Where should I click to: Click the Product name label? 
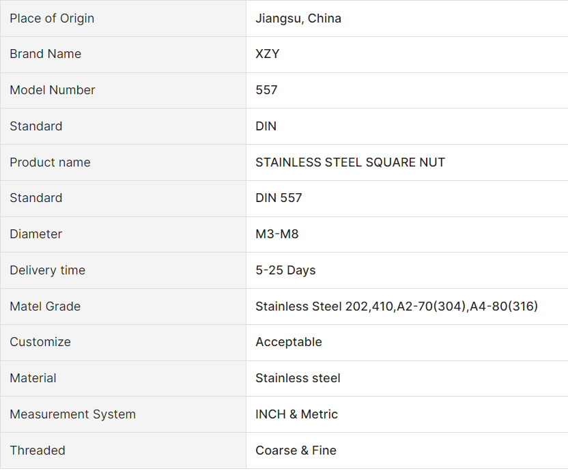click(x=50, y=162)
